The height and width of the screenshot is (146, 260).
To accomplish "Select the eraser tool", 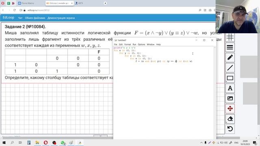I will click(230, 119).
